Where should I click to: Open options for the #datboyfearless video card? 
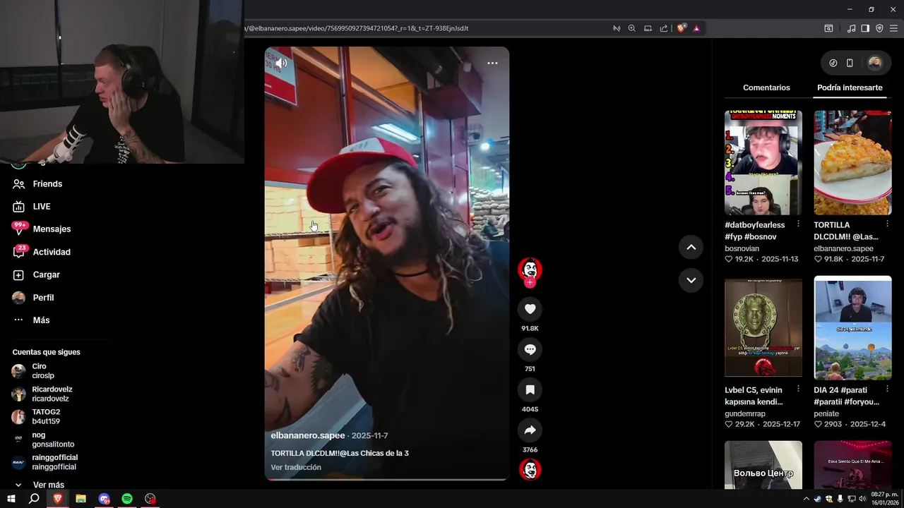[x=798, y=224]
